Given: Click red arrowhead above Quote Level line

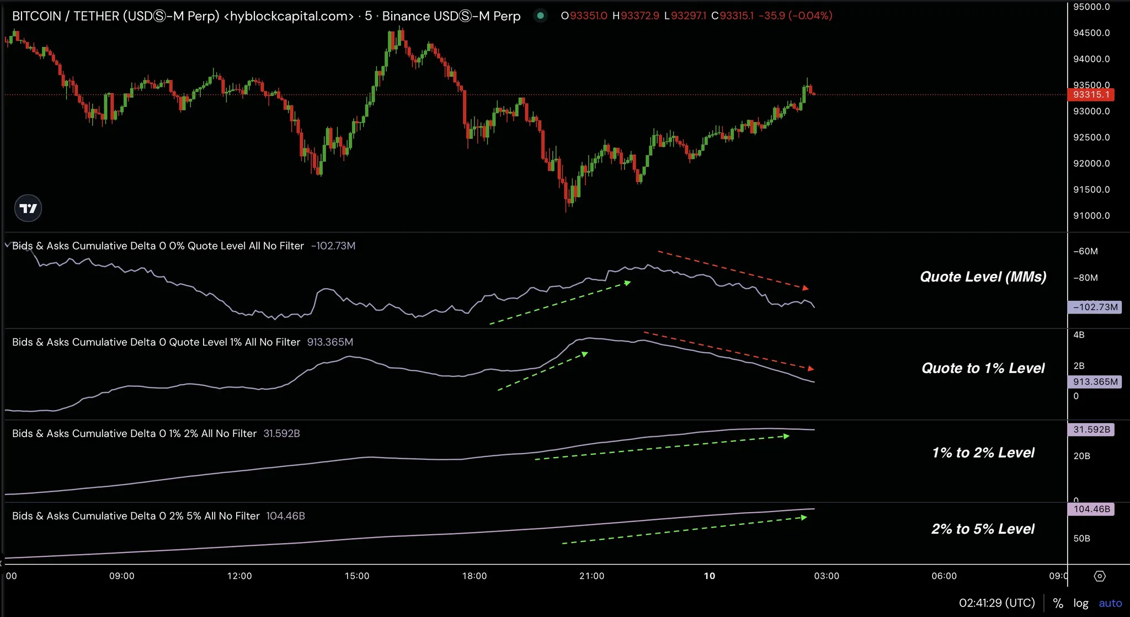Looking at the screenshot, I should click(x=806, y=288).
